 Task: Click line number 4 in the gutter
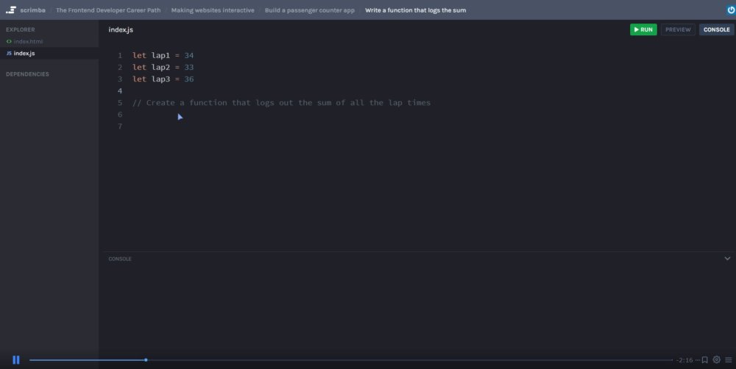(120, 90)
